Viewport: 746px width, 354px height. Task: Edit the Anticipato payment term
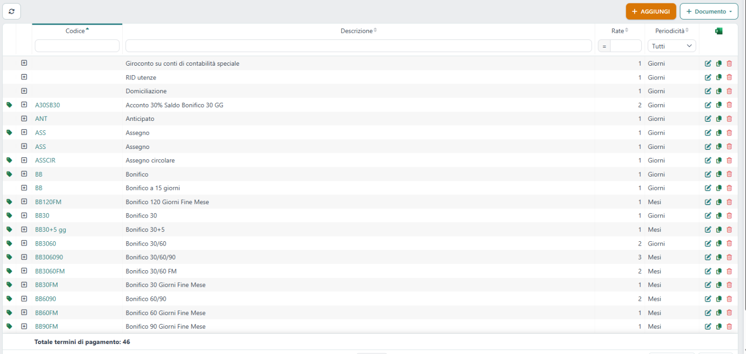[707, 118]
